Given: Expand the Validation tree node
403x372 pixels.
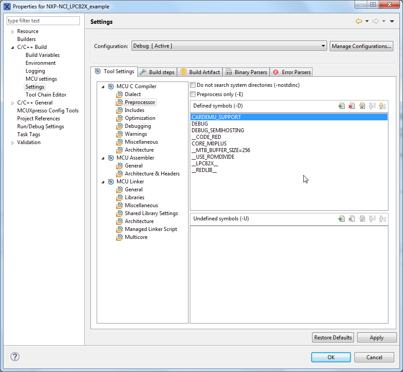Looking at the screenshot, I should coord(12,143).
